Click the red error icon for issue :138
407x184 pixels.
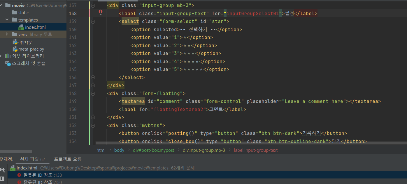[19, 175]
